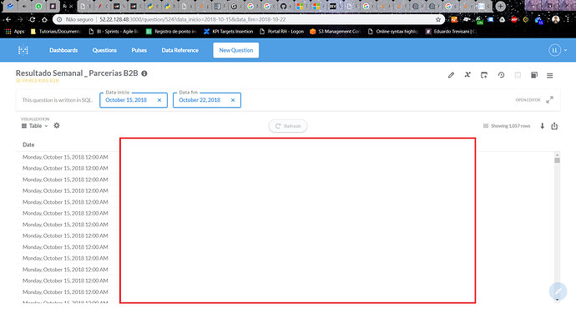The width and height of the screenshot is (576, 309).
Task: Open the Table visualization dropdown
Action: pyautogui.click(x=35, y=125)
